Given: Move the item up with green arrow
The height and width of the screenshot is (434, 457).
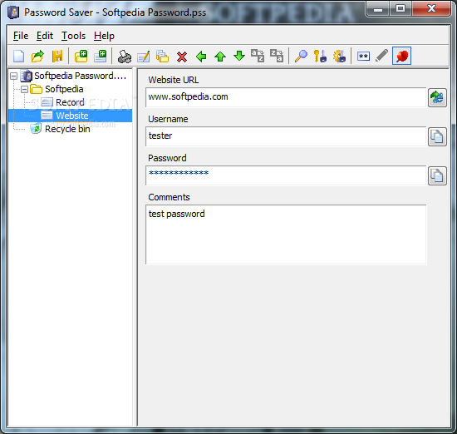Looking at the screenshot, I should (220, 56).
